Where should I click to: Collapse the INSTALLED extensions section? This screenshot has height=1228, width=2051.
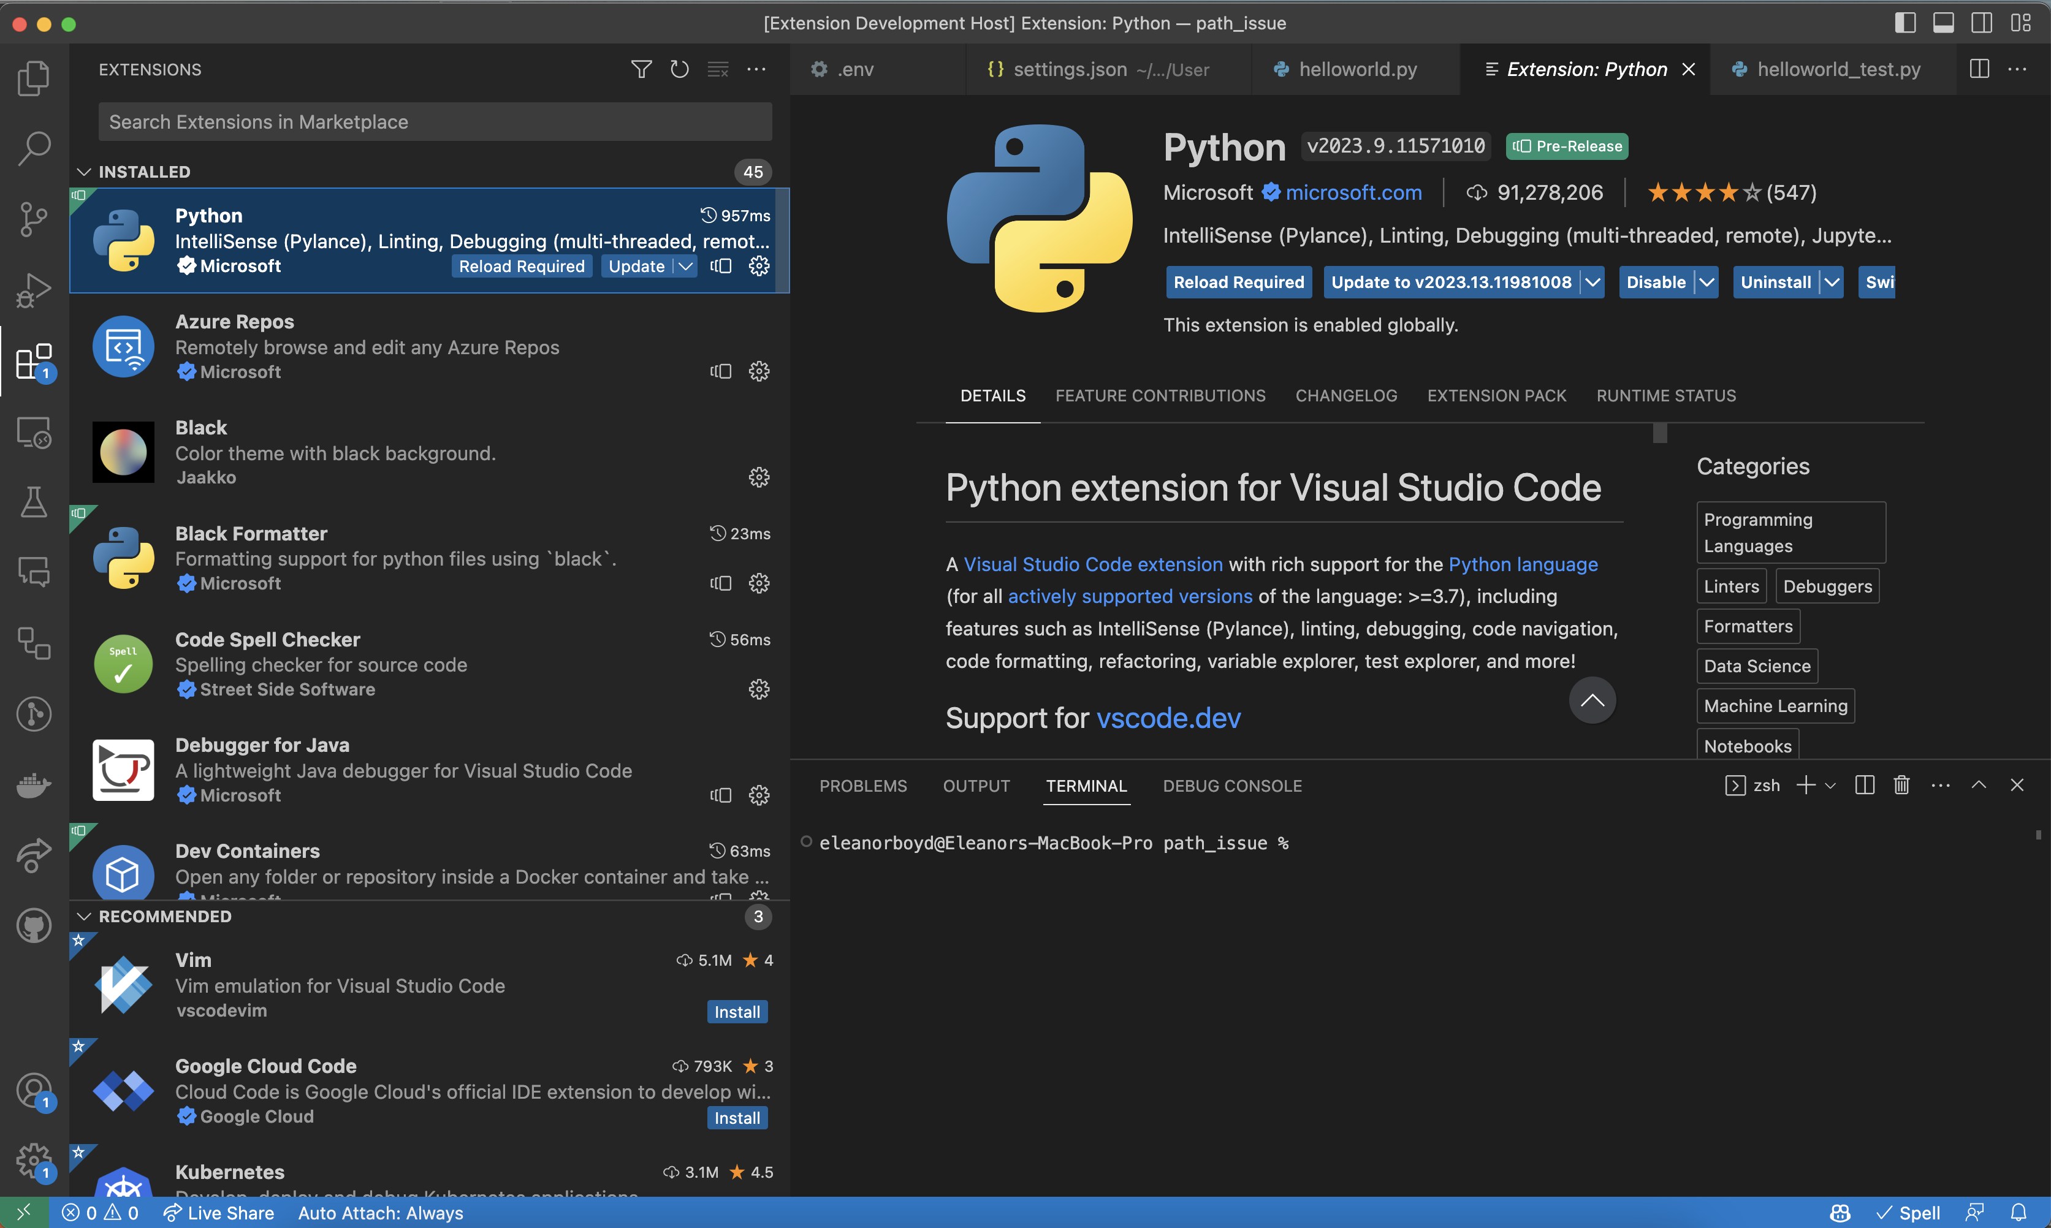85,172
